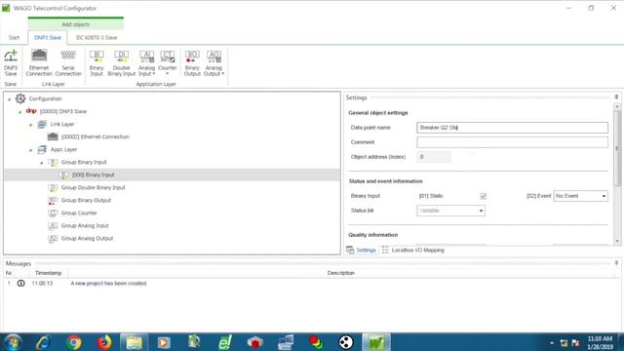This screenshot has width=624, height=351.
Task: Collapse the Group Binary Input node
Action: tap(42, 163)
